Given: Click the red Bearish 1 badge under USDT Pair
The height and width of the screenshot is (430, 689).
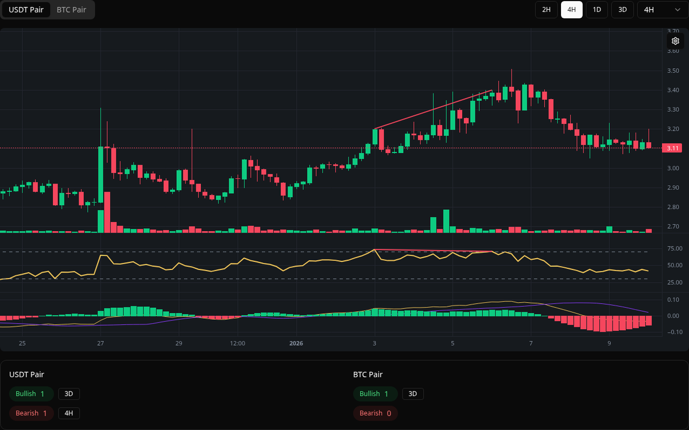Looking at the screenshot, I should [31, 413].
